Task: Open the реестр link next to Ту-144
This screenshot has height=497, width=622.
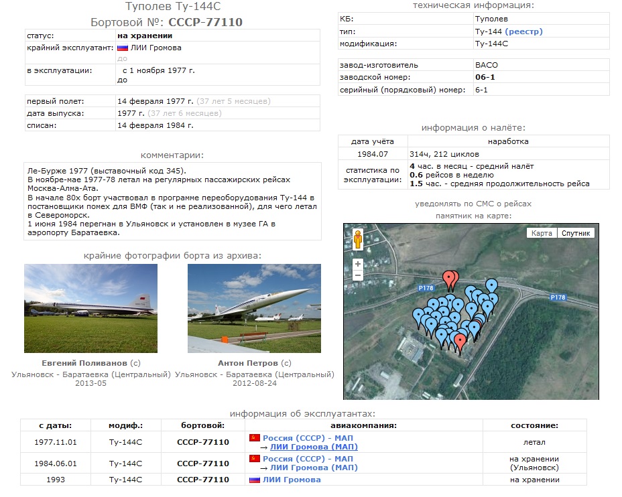Action: [x=523, y=31]
